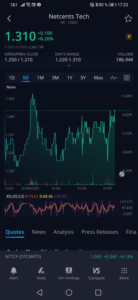Tap Android back navigation triangle

pyautogui.click(x=39, y=292)
